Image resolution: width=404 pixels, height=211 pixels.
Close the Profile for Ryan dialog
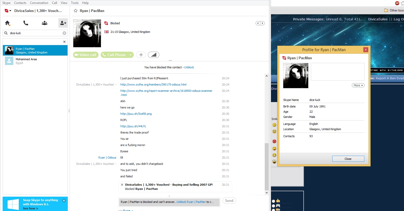[x=366, y=50]
